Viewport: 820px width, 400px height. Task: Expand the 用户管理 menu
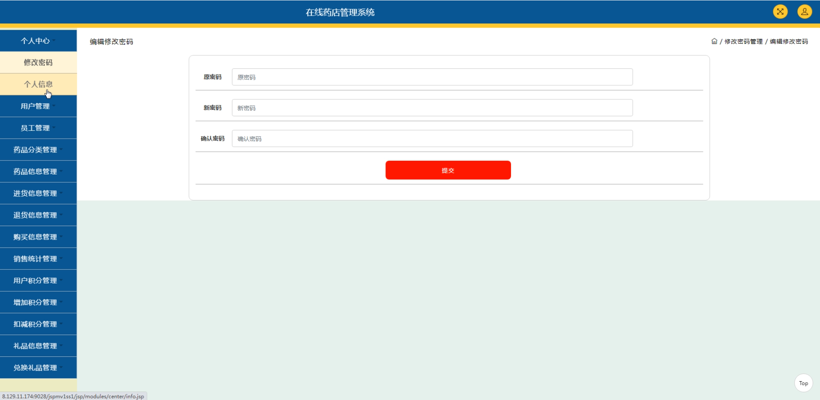point(38,106)
